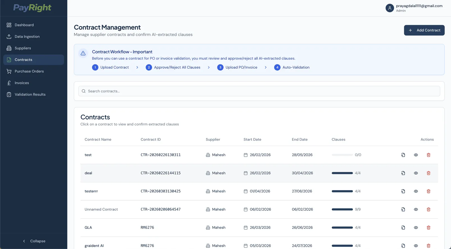Click Add Contract button
The image size is (451, 249).
[x=424, y=30]
